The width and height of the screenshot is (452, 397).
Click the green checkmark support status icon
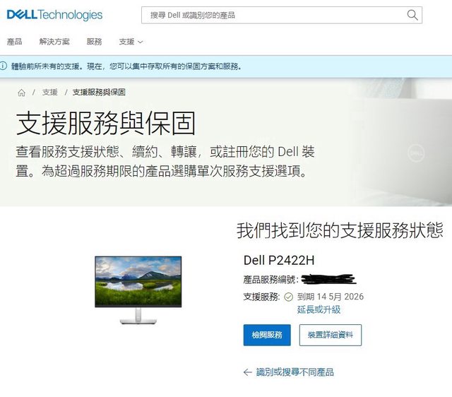click(x=288, y=297)
